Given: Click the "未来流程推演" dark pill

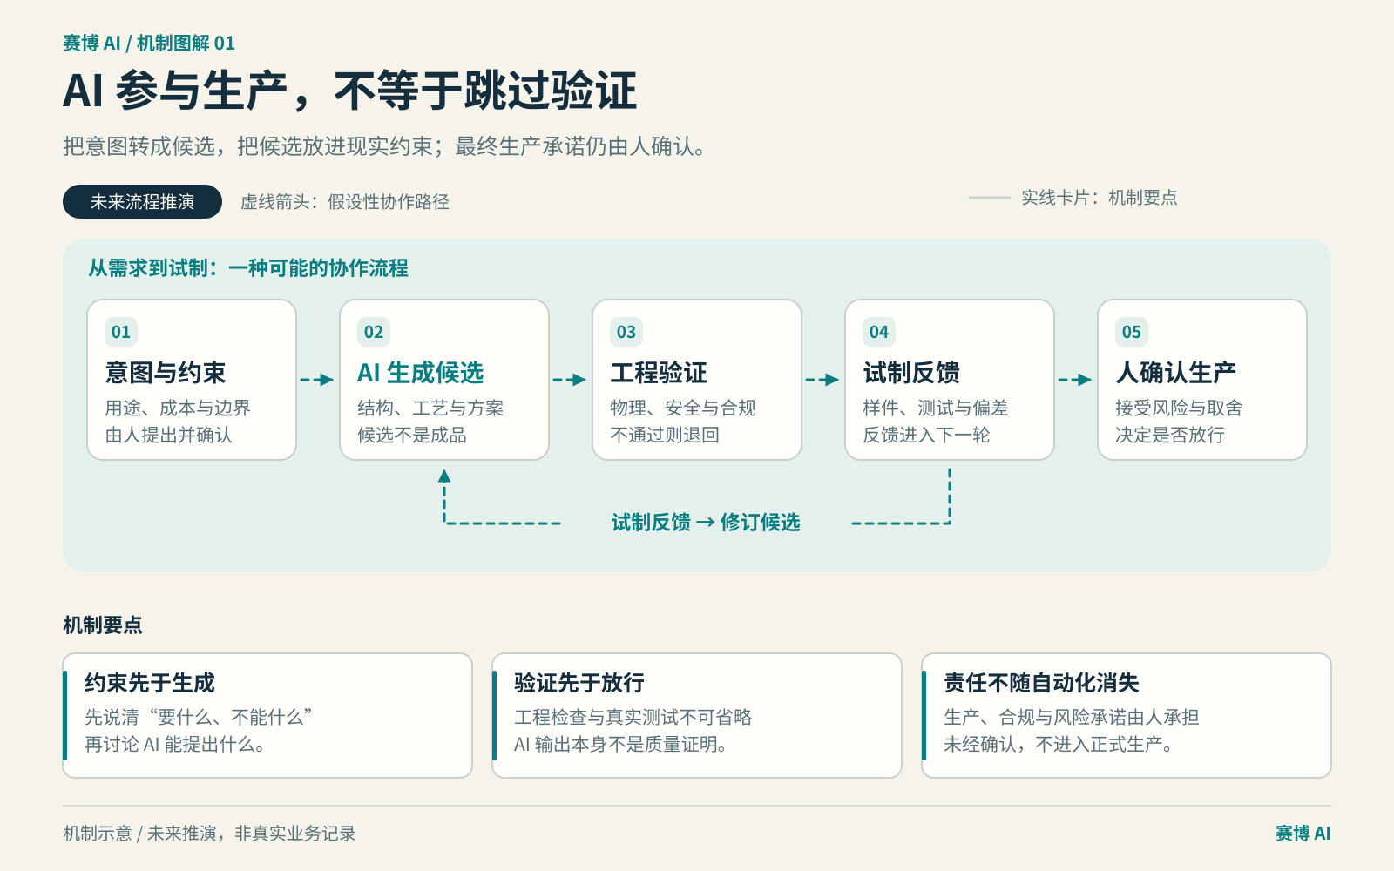Looking at the screenshot, I should point(142,202).
